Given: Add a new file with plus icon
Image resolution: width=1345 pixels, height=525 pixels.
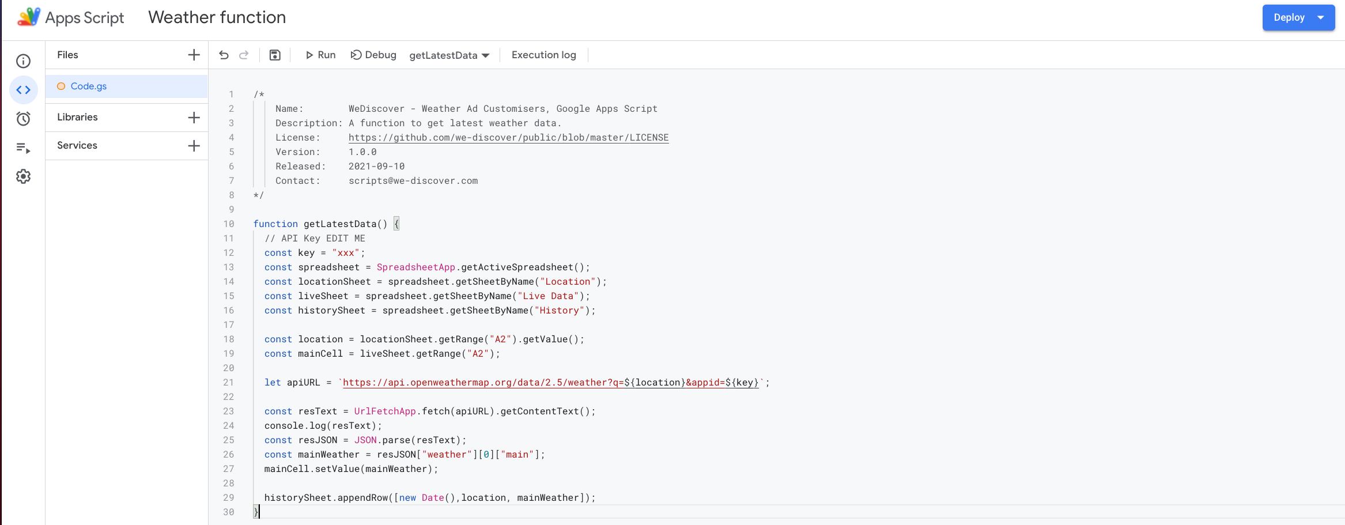Looking at the screenshot, I should [194, 55].
